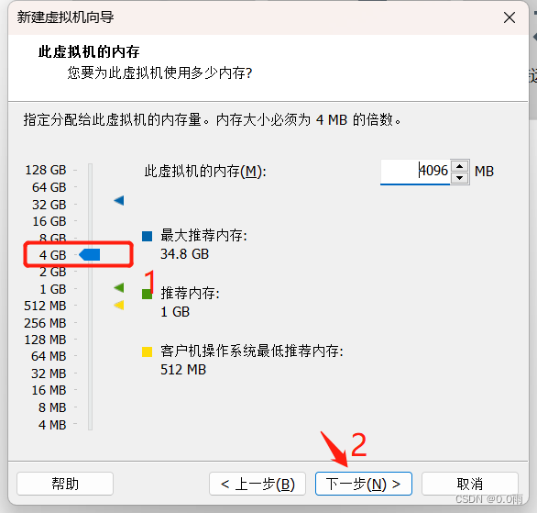The width and height of the screenshot is (537, 513).
Task: Select the 128 GB tick on memory scale
Action: [46, 170]
